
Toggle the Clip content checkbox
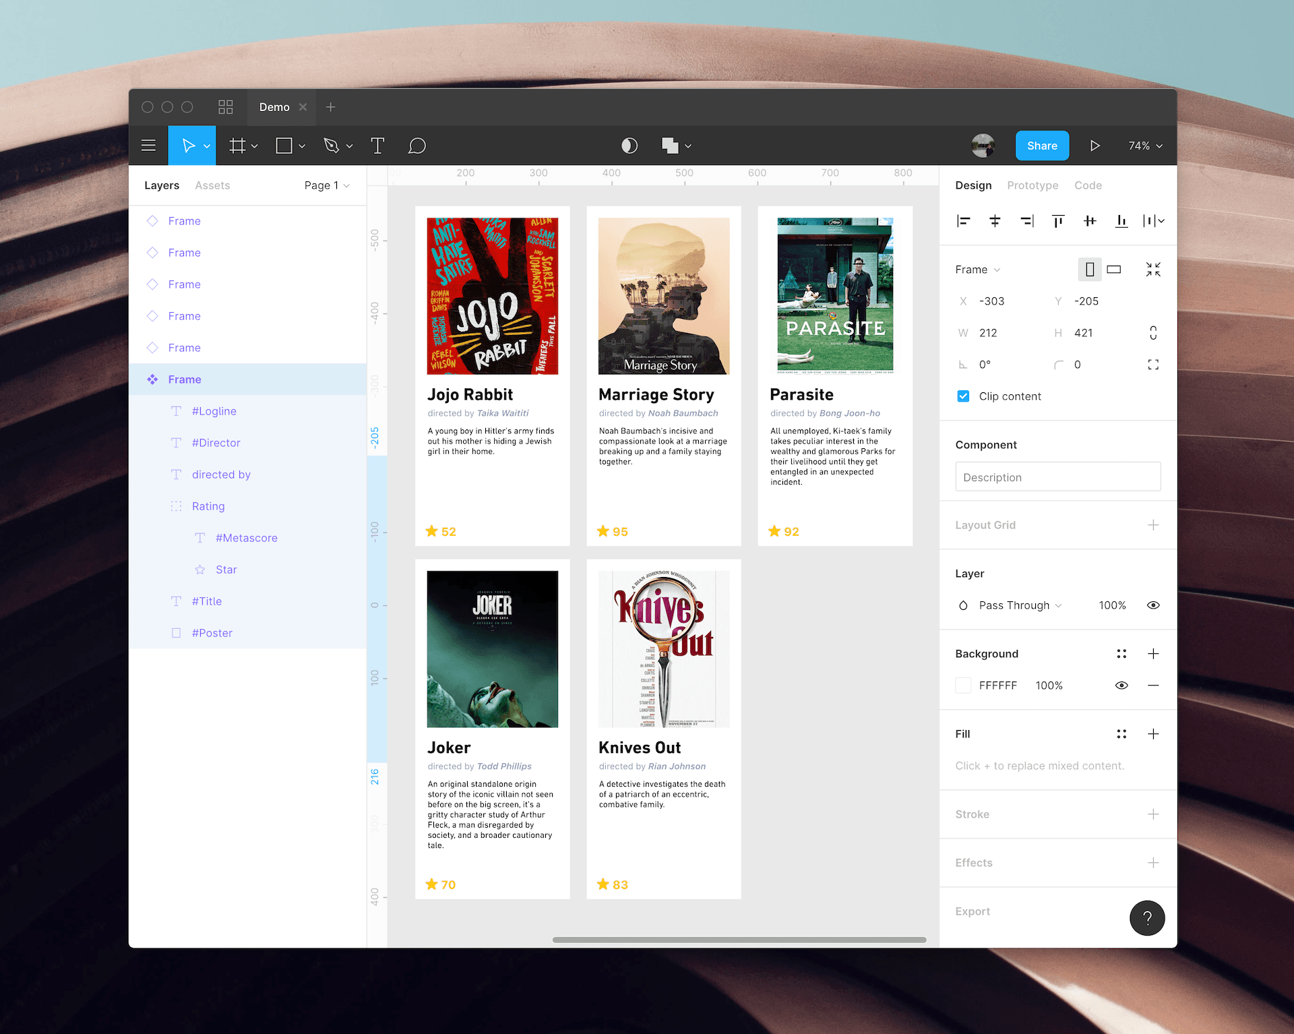[x=963, y=396]
